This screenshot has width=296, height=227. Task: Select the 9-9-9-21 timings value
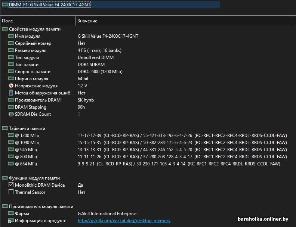[179, 164]
